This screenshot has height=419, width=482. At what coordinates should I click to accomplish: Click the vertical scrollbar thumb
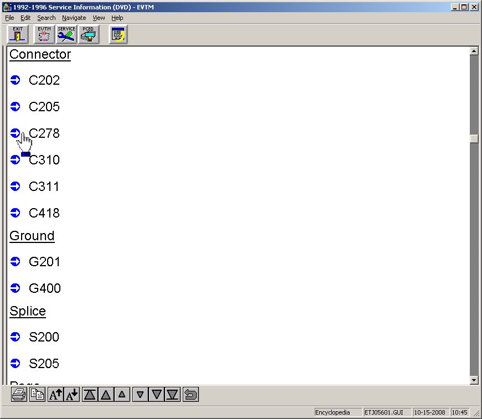[x=474, y=138]
